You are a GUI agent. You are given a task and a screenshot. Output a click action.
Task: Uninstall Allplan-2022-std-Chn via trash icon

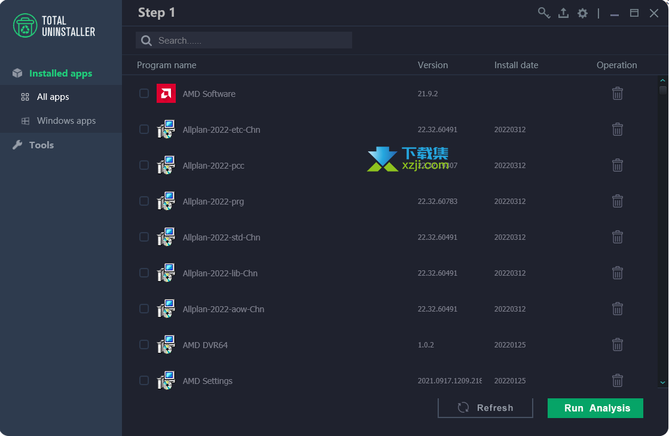[x=618, y=237]
